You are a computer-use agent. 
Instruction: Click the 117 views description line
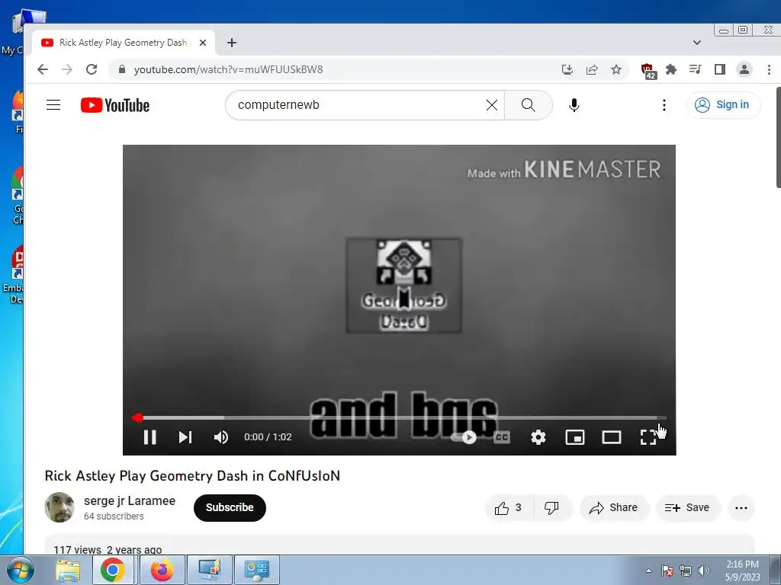108,550
